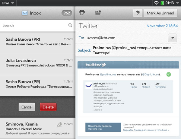Open the system status dropdown arrow
Viewport: 181px width, 139px height.
pos(178,3)
